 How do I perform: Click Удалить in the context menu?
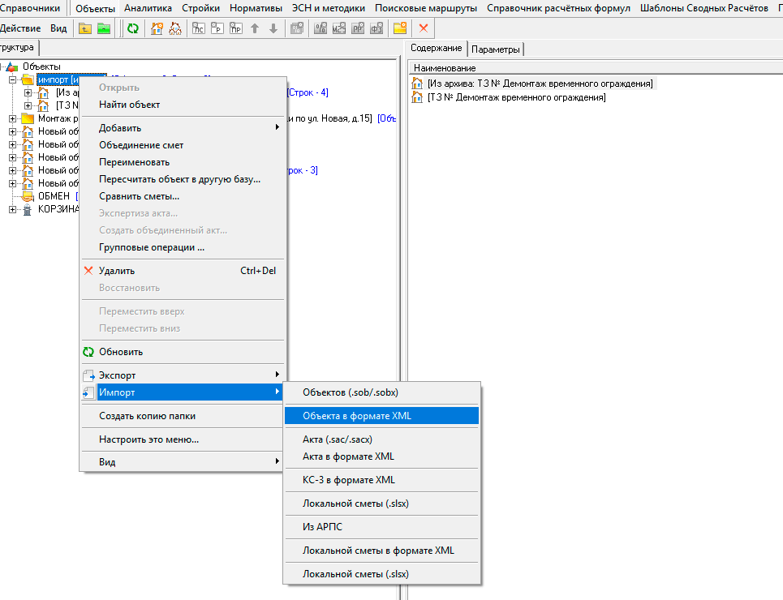click(x=117, y=271)
